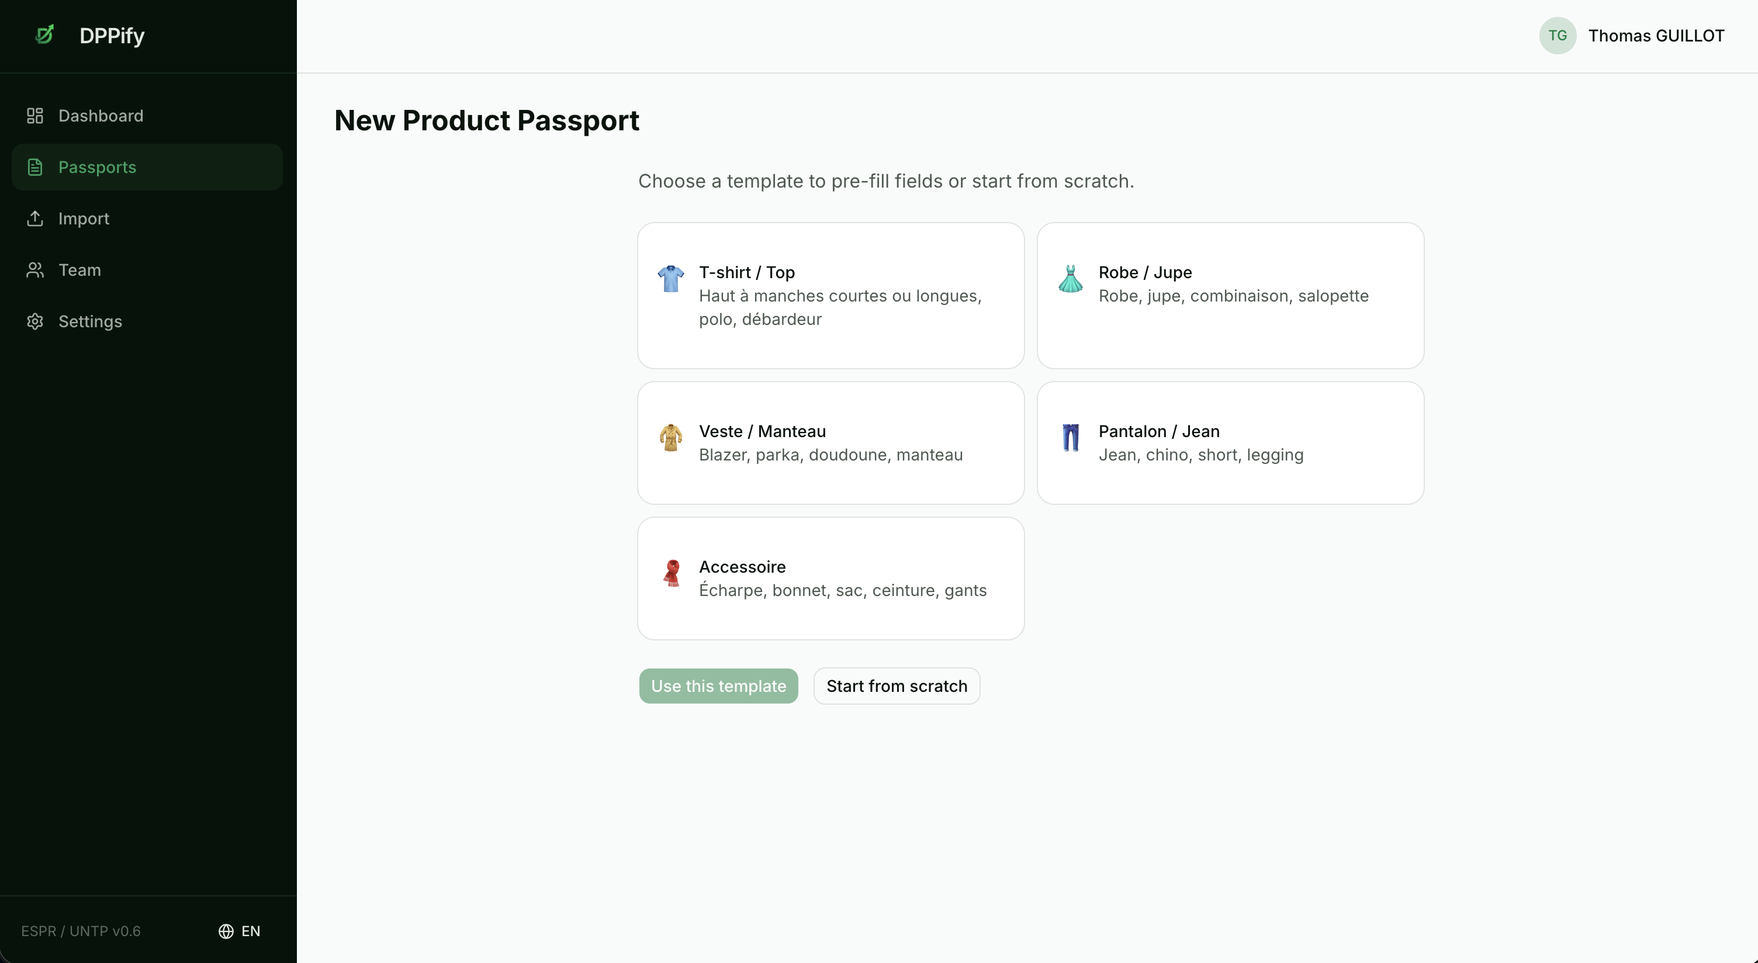Choose the Pantalon / Jean template card
This screenshot has width=1758, height=963.
(1230, 442)
